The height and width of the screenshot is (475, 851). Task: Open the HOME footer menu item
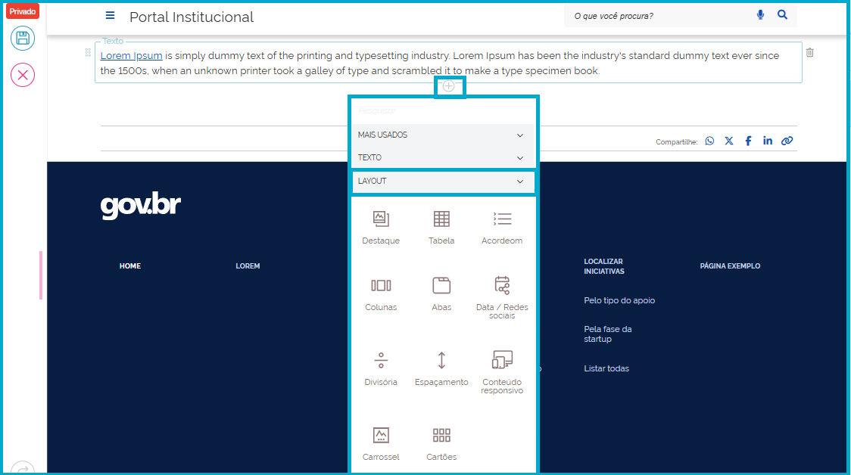pyautogui.click(x=130, y=266)
